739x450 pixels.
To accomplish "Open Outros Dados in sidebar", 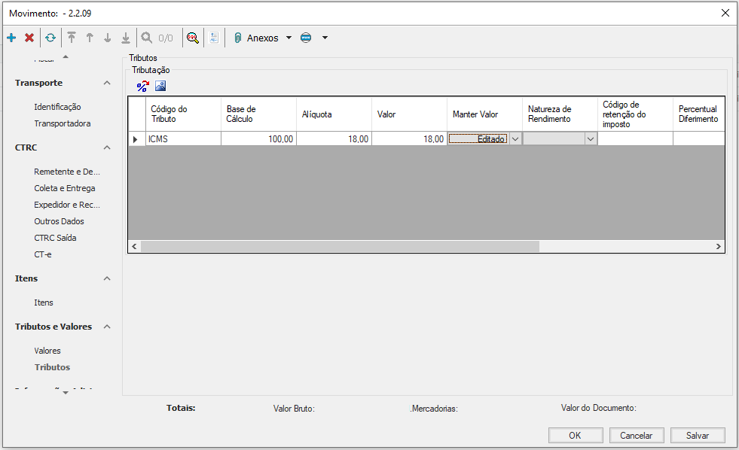I will coord(59,221).
